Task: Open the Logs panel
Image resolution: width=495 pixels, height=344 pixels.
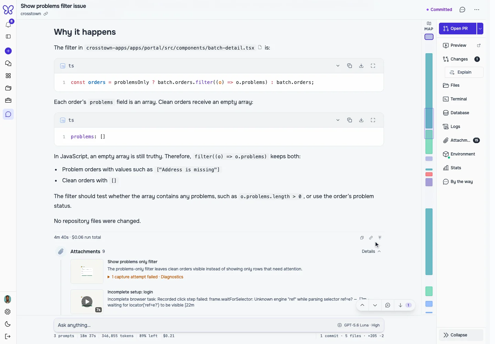Action: pos(452,127)
